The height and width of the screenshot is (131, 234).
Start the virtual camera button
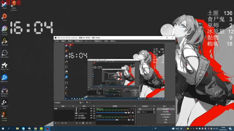(x=166, y=114)
